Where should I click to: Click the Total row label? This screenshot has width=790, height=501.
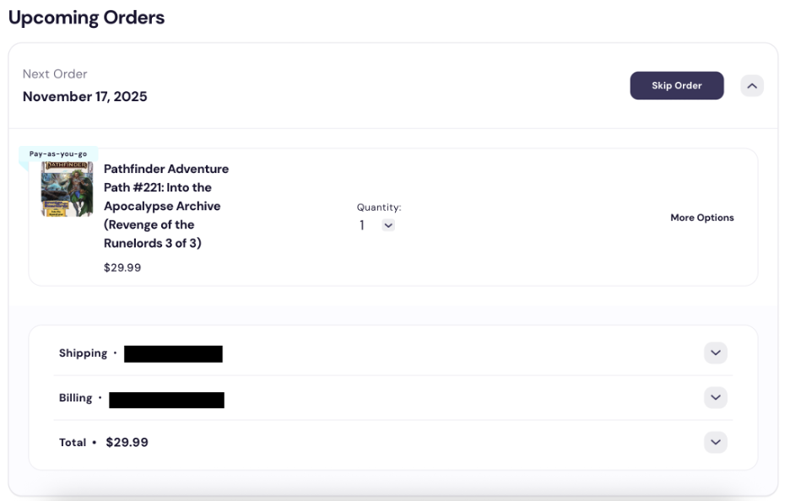[73, 443]
